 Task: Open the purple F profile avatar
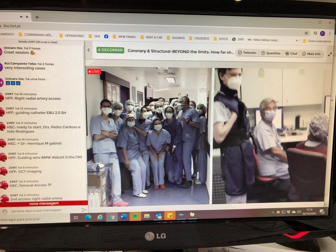pyautogui.click(x=322, y=34)
